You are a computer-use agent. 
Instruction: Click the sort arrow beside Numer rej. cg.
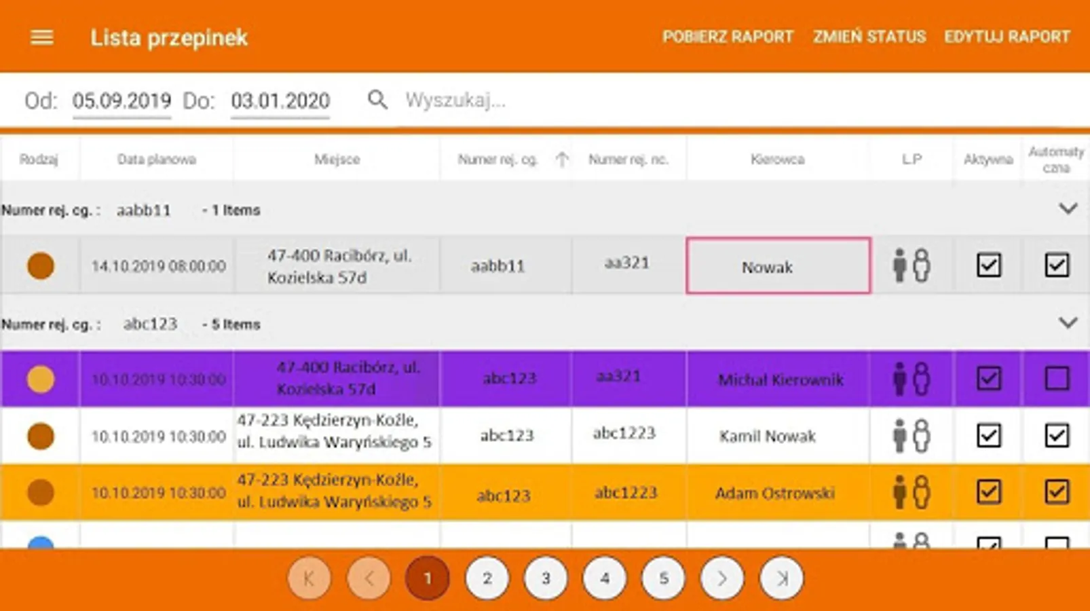point(561,160)
